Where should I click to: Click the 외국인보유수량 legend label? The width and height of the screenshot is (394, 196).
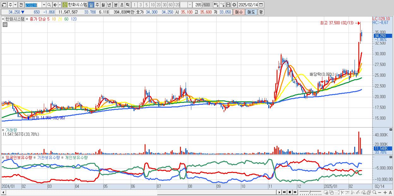(19, 157)
